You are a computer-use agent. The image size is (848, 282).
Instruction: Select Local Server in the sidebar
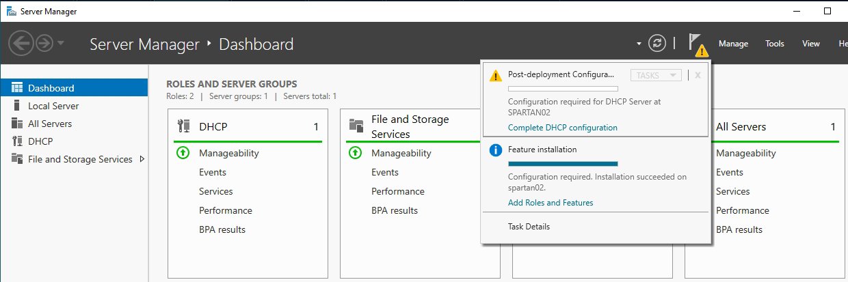[53, 106]
